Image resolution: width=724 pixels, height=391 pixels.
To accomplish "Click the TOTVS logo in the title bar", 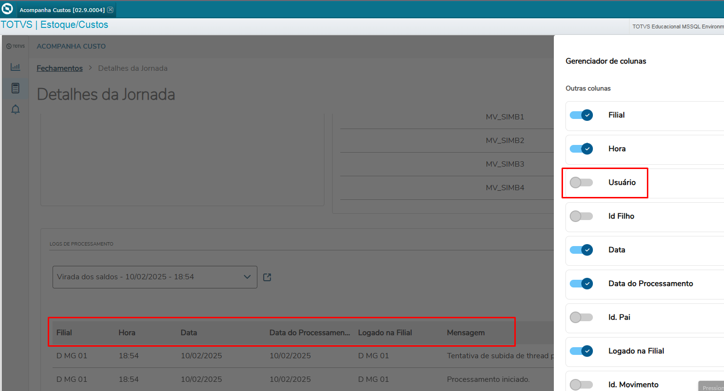I will (x=7, y=9).
